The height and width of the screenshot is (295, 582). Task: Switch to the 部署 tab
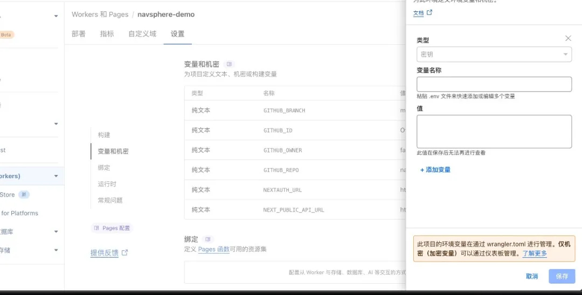pyautogui.click(x=78, y=34)
